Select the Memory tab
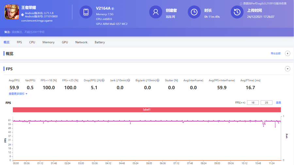The width and height of the screenshot is (294, 165). click(48, 42)
